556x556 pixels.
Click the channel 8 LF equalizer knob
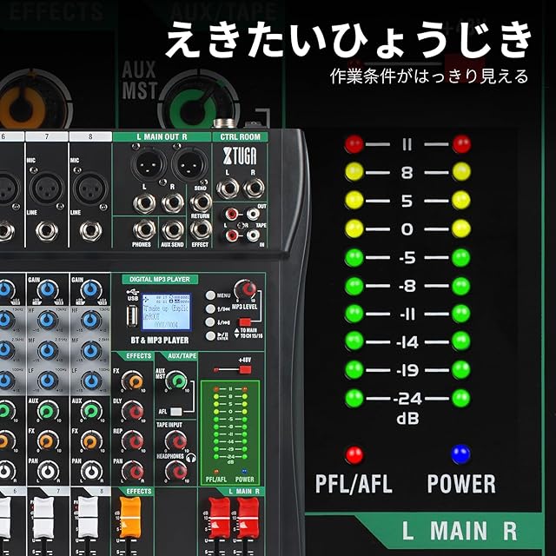pyautogui.click(x=91, y=381)
